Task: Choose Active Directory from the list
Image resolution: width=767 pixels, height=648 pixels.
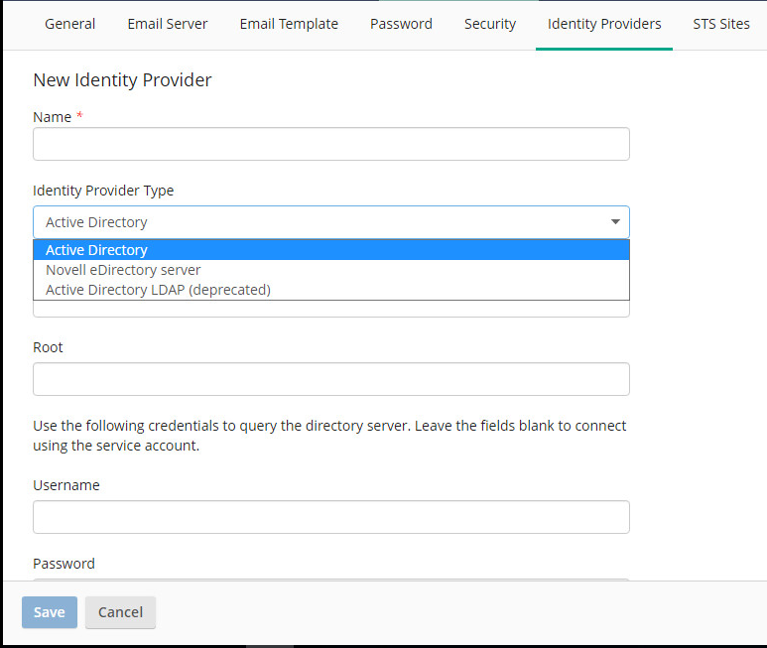Action: click(331, 250)
